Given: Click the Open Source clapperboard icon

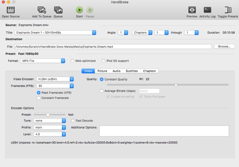Looking at the screenshot, I should pyautogui.click(x=11, y=9).
